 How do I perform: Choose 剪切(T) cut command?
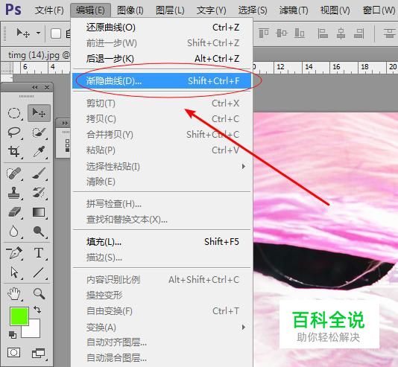pos(162,103)
